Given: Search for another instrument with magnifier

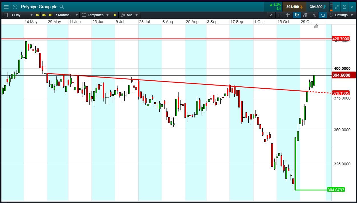Looking at the screenshot, I should 62,7.
